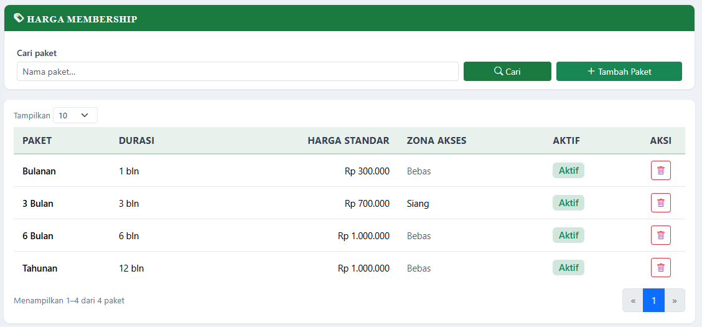Click the trash icon in Tahunan row

(660, 267)
